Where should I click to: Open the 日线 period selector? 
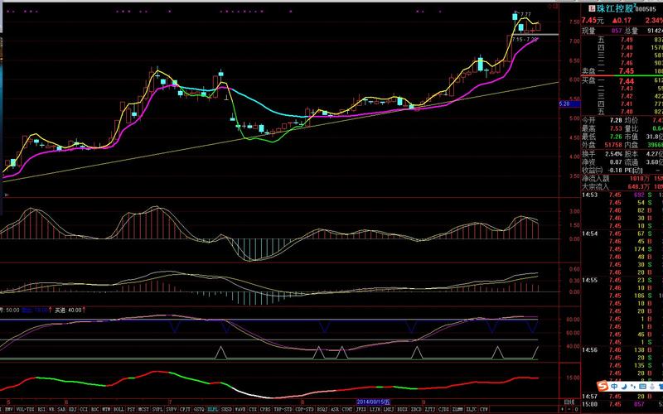567,401
